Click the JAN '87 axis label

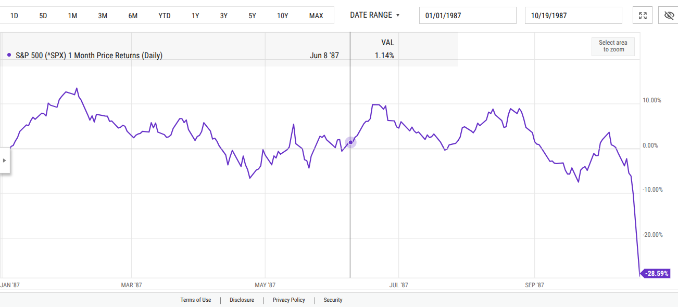tap(10, 285)
